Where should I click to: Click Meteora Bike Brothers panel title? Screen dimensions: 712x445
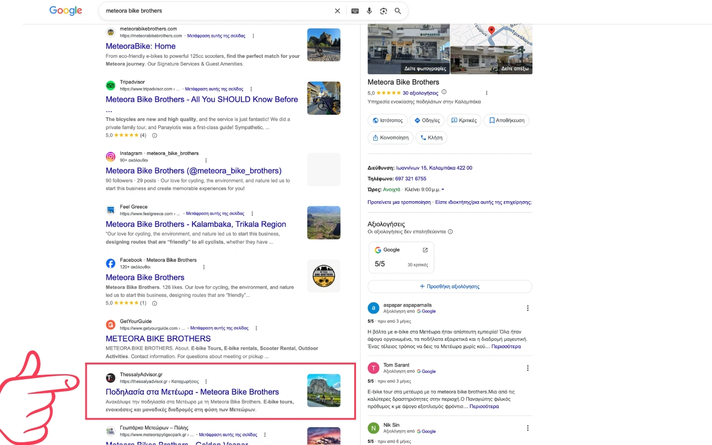(x=403, y=82)
